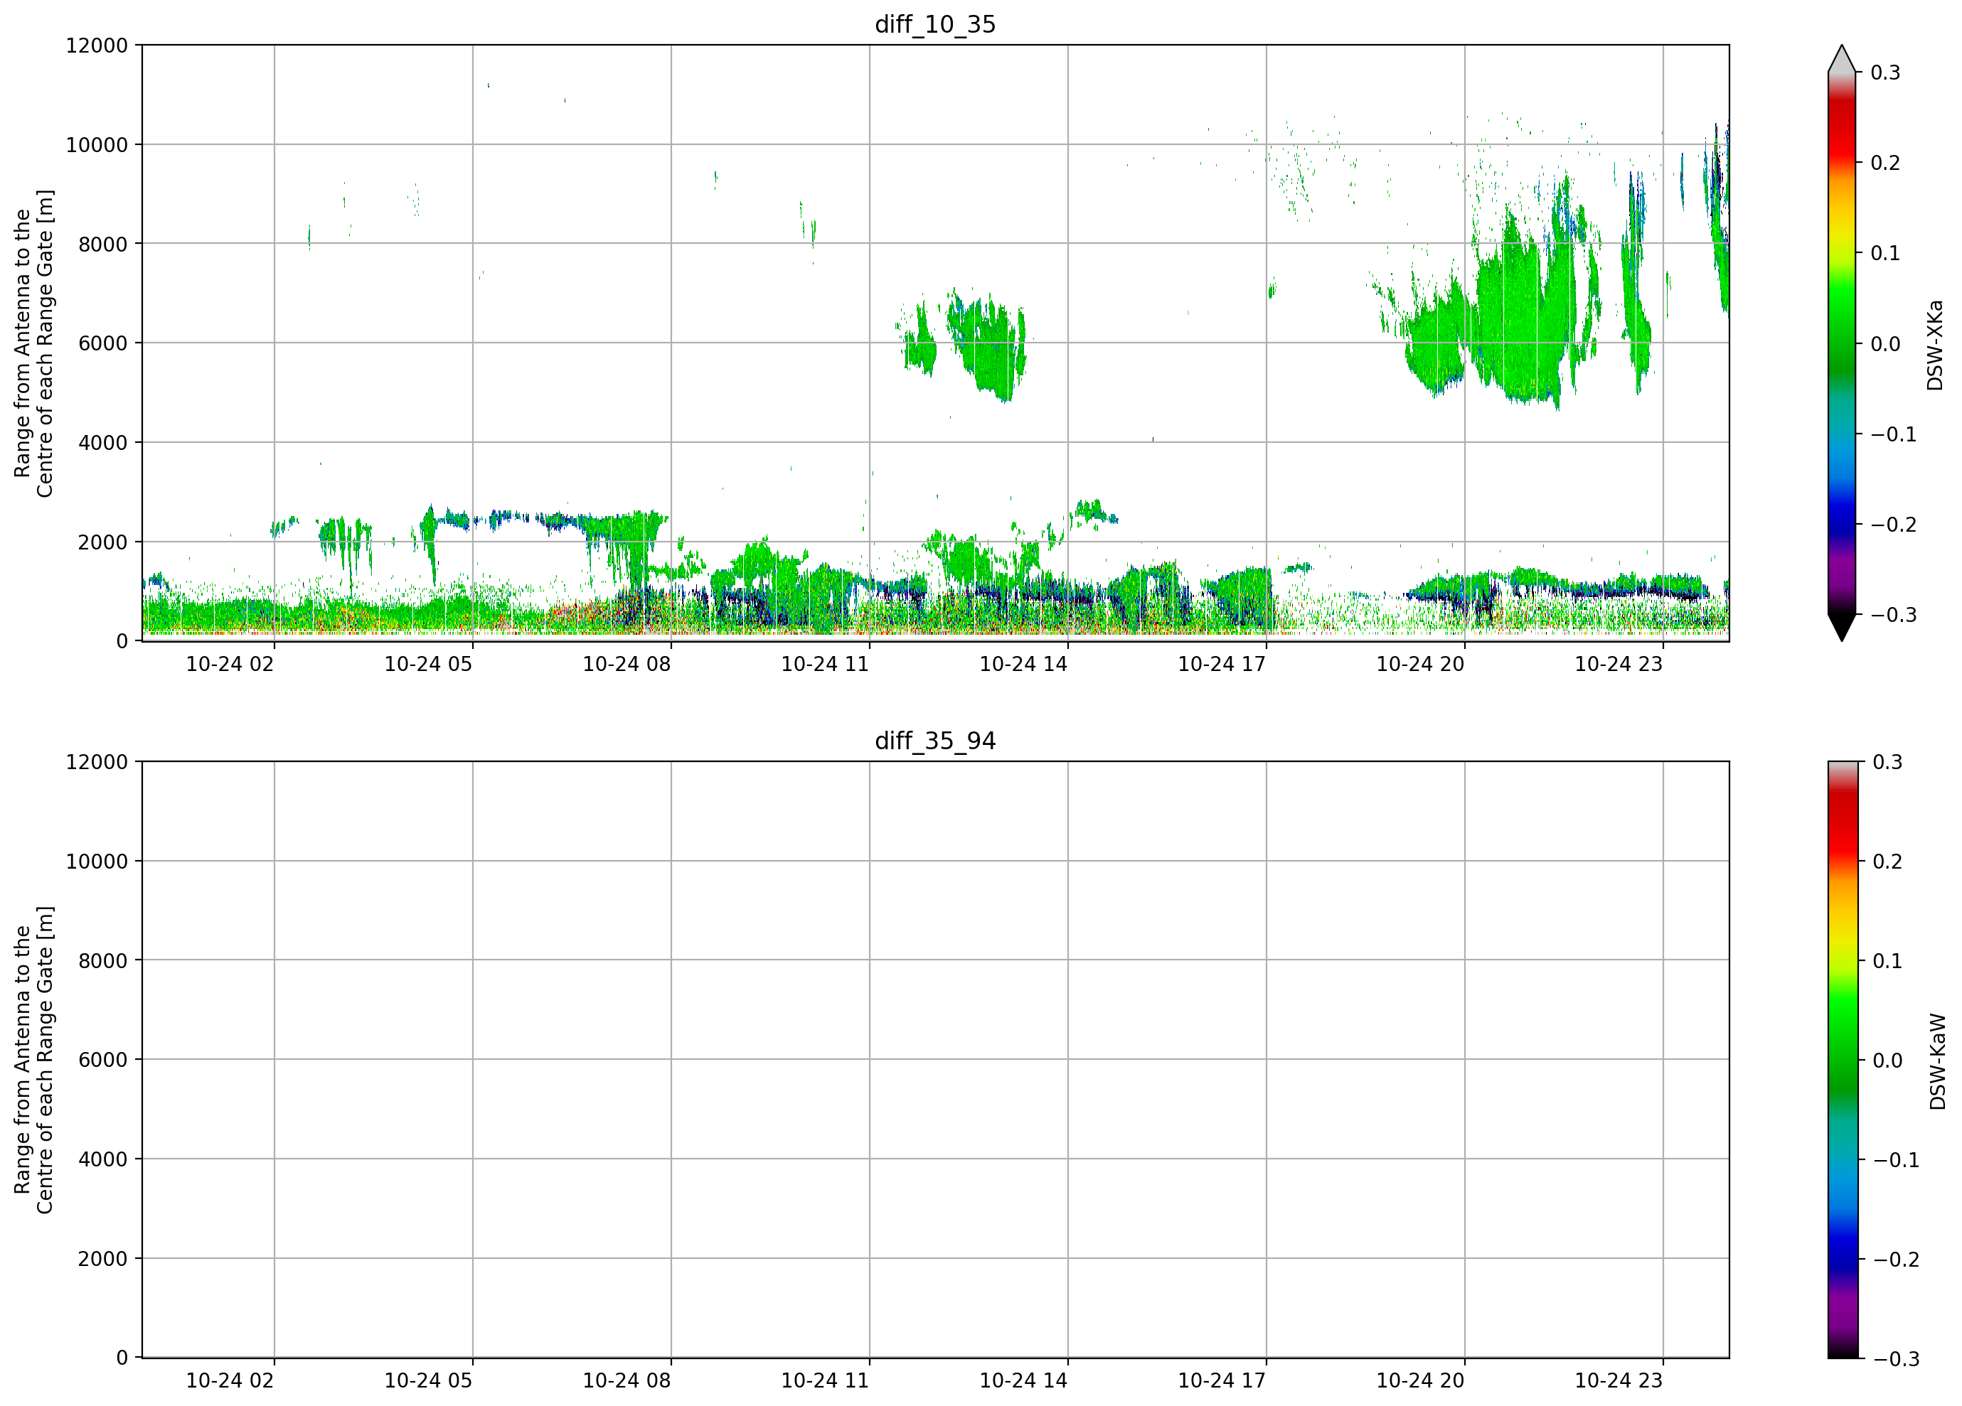Select the '12000' y-tick in diff_10_35 plot

pos(97,45)
